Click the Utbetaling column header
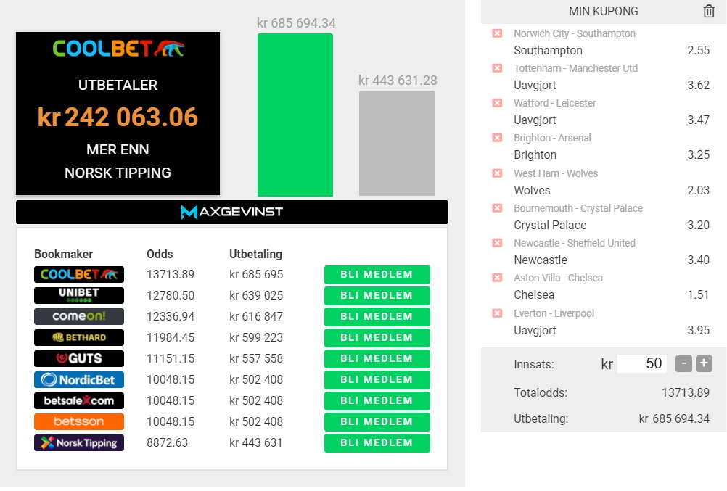 [x=255, y=254]
